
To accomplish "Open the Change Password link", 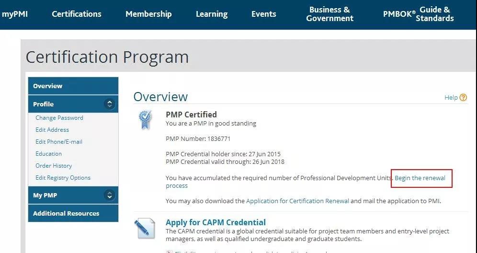I will click(x=59, y=118).
